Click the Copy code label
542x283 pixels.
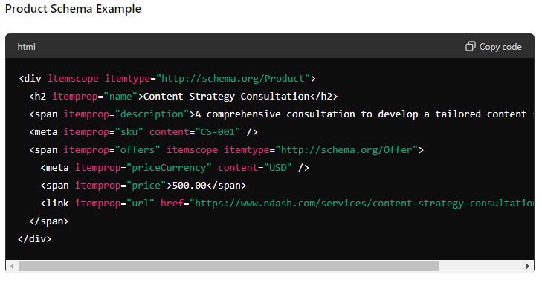pyautogui.click(x=500, y=47)
